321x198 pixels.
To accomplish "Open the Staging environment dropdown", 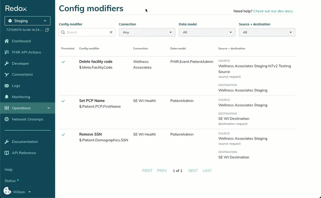I will tap(27, 21).
